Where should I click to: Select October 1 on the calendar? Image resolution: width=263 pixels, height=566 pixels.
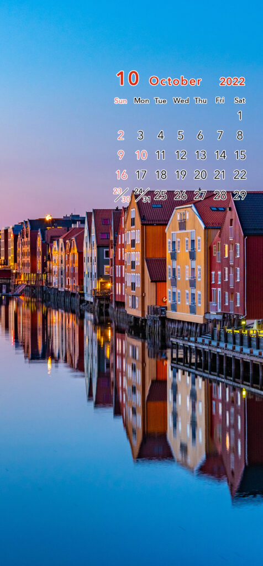pos(240,116)
